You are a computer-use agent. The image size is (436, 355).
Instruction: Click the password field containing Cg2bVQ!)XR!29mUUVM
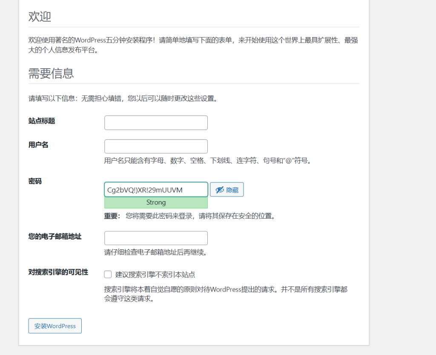(x=156, y=190)
